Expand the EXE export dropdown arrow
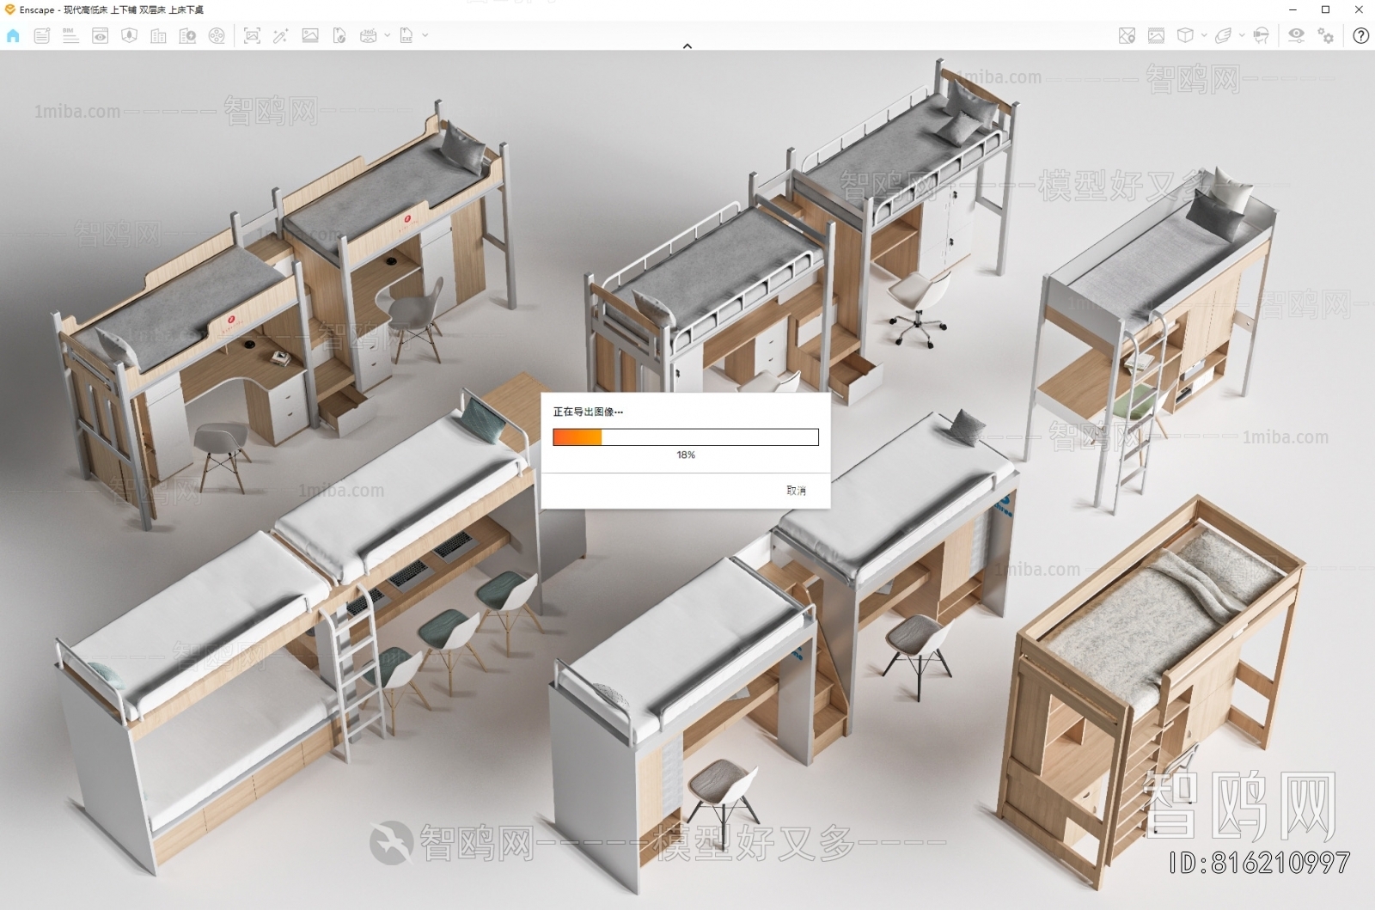Screen dimensions: 1375x910 pyautogui.click(x=425, y=35)
